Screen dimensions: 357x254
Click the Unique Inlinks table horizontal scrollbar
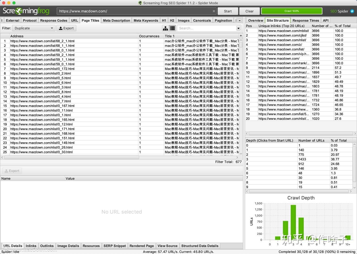tap(300, 133)
